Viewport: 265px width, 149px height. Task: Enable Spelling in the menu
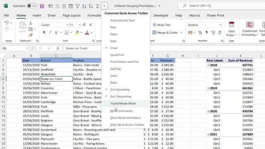[126, 69]
